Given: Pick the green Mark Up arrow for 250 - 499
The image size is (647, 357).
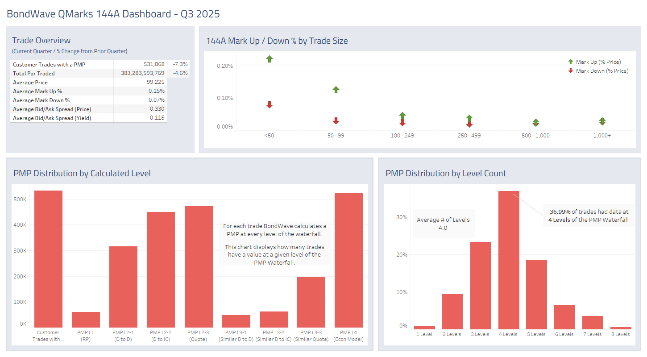Looking at the screenshot, I should click(469, 118).
